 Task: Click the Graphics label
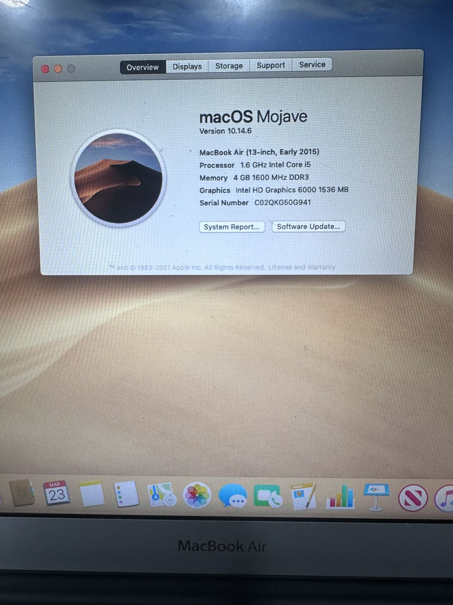click(x=215, y=191)
